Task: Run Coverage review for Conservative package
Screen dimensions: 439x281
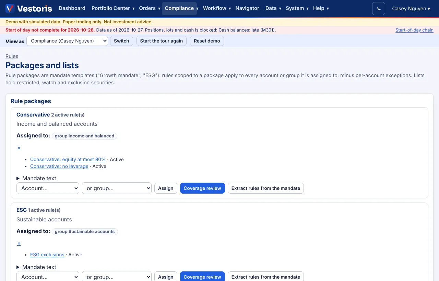Action: click(x=202, y=188)
